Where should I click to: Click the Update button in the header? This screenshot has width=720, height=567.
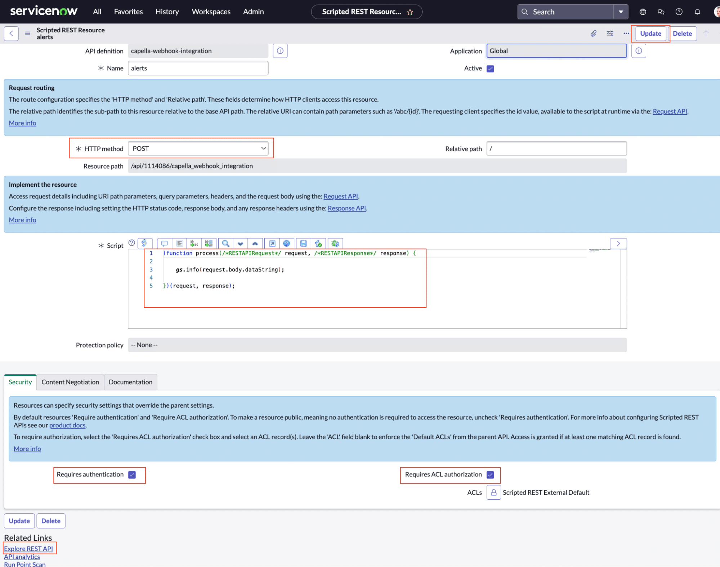click(x=650, y=33)
